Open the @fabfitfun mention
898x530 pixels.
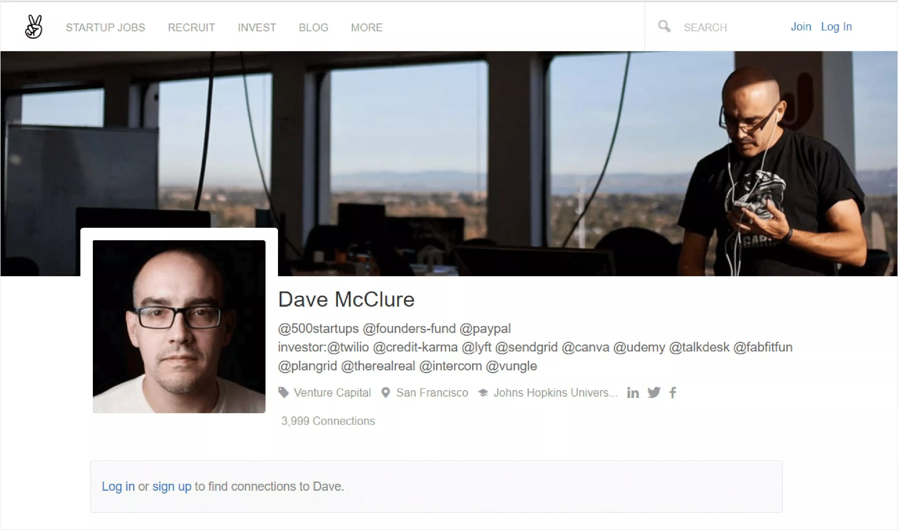coord(763,347)
